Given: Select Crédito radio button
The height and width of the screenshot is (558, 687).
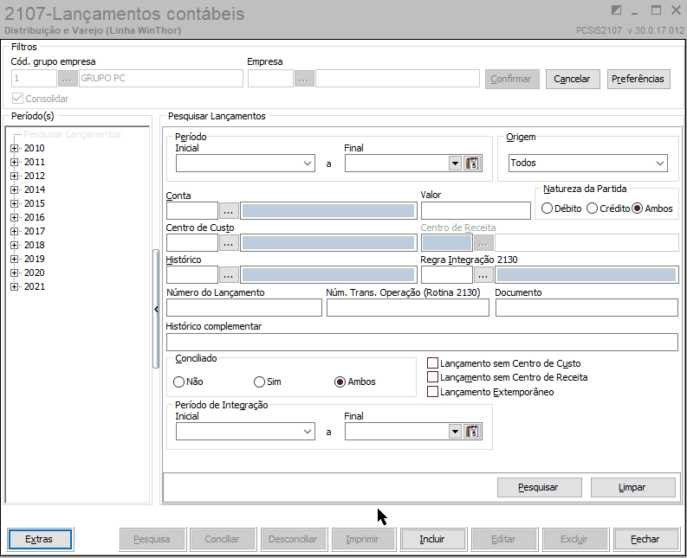Looking at the screenshot, I should pyautogui.click(x=592, y=208).
